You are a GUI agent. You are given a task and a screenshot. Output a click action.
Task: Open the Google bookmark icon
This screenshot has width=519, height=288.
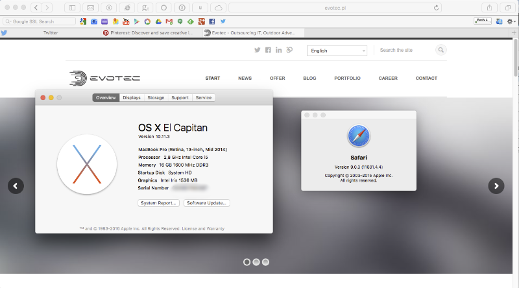point(83,21)
